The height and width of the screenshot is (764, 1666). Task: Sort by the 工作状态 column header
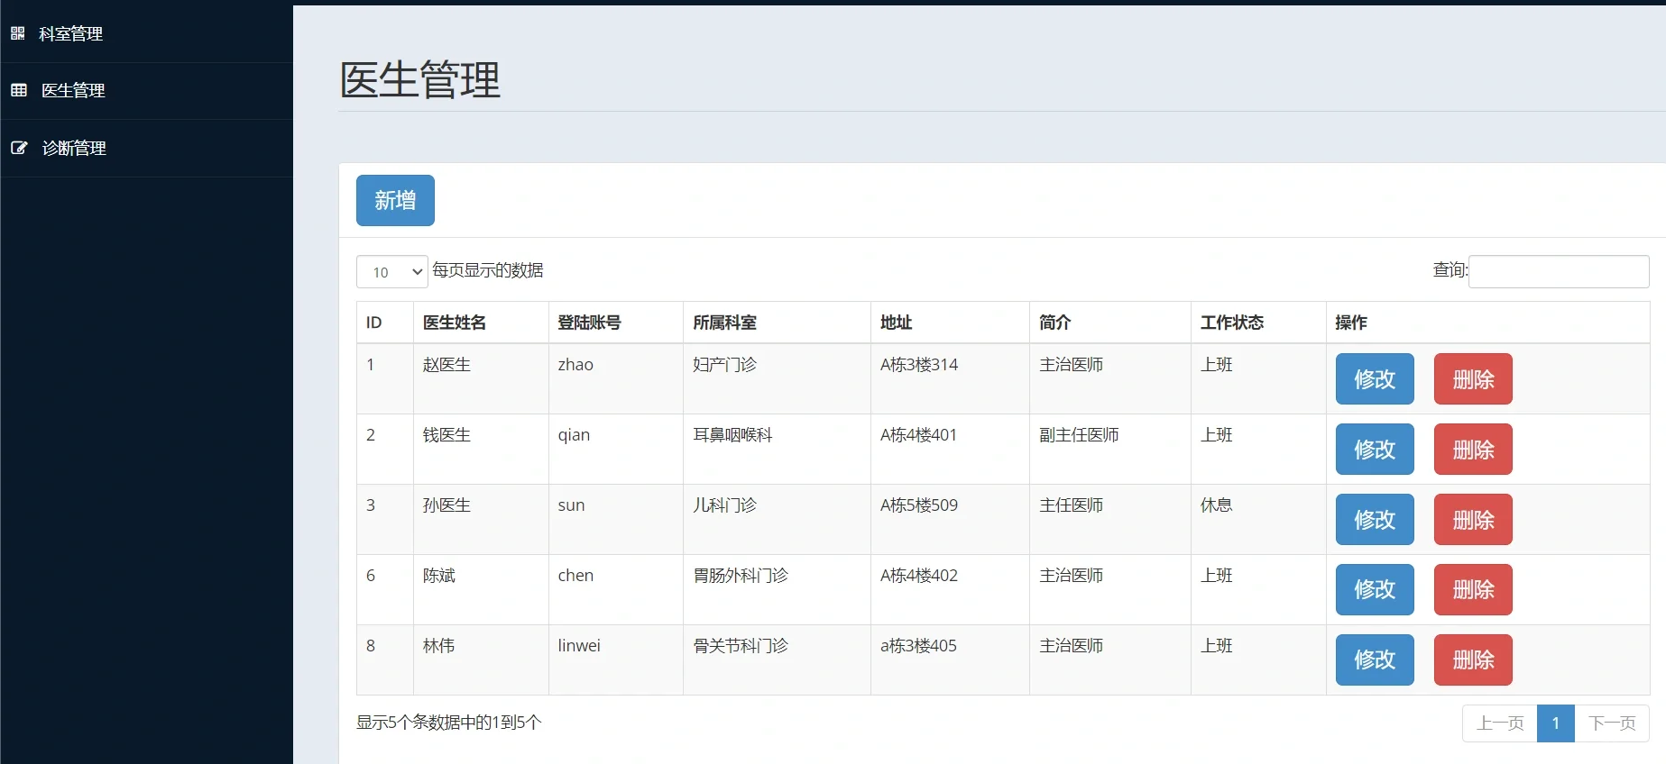1258,323
